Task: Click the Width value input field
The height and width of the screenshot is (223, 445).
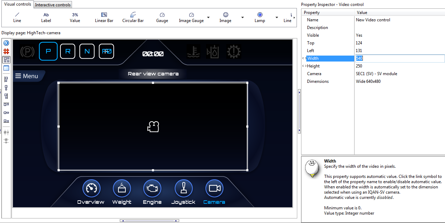Action: tap(400, 58)
